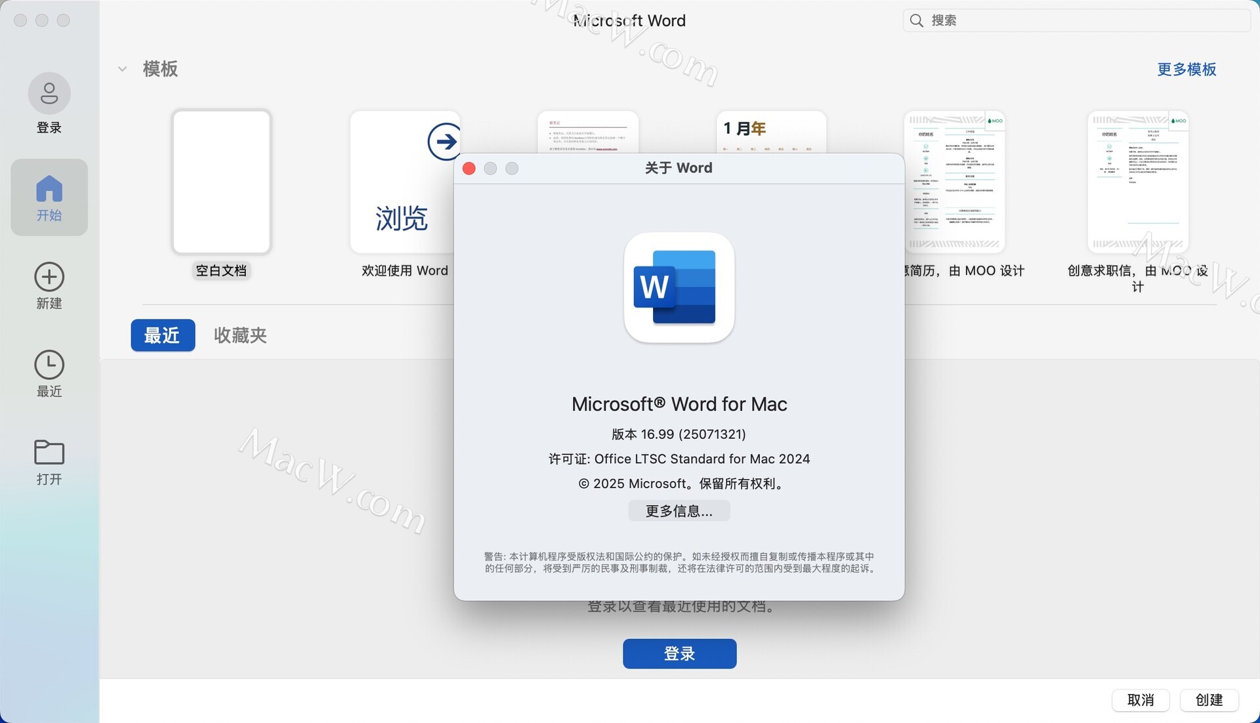Open the 开始 home section in sidebar
This screenshot has width=1260, height=723.
point(49,197)
